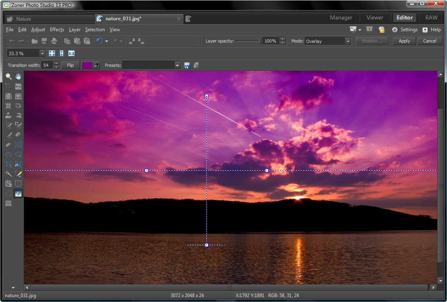Viewport: 447px width, 302px height.
Task: Switch to the Manager tab
Action: coord(341,17)
